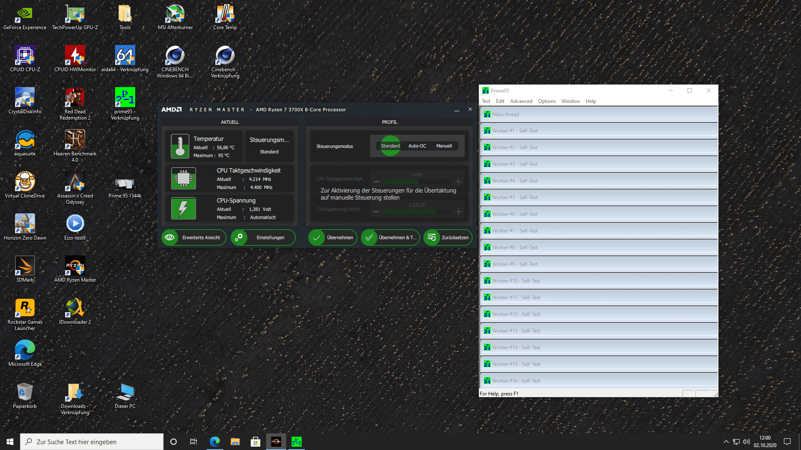Open Help menu in Prime95
This screenshot has height=450, width=801.
pos(591,101)
